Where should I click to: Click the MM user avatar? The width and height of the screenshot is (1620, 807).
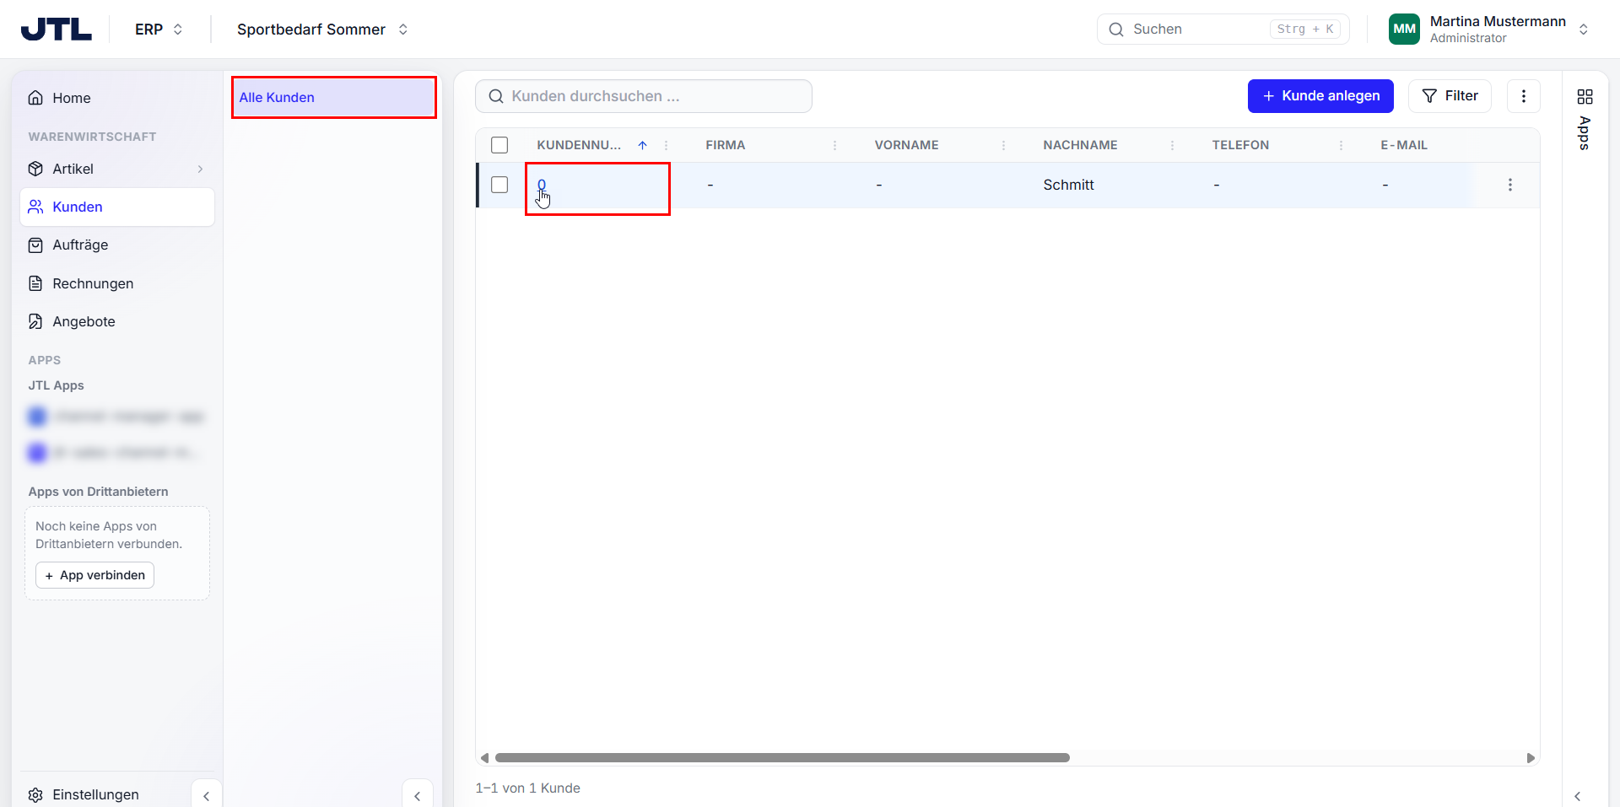click(1404, 29)
